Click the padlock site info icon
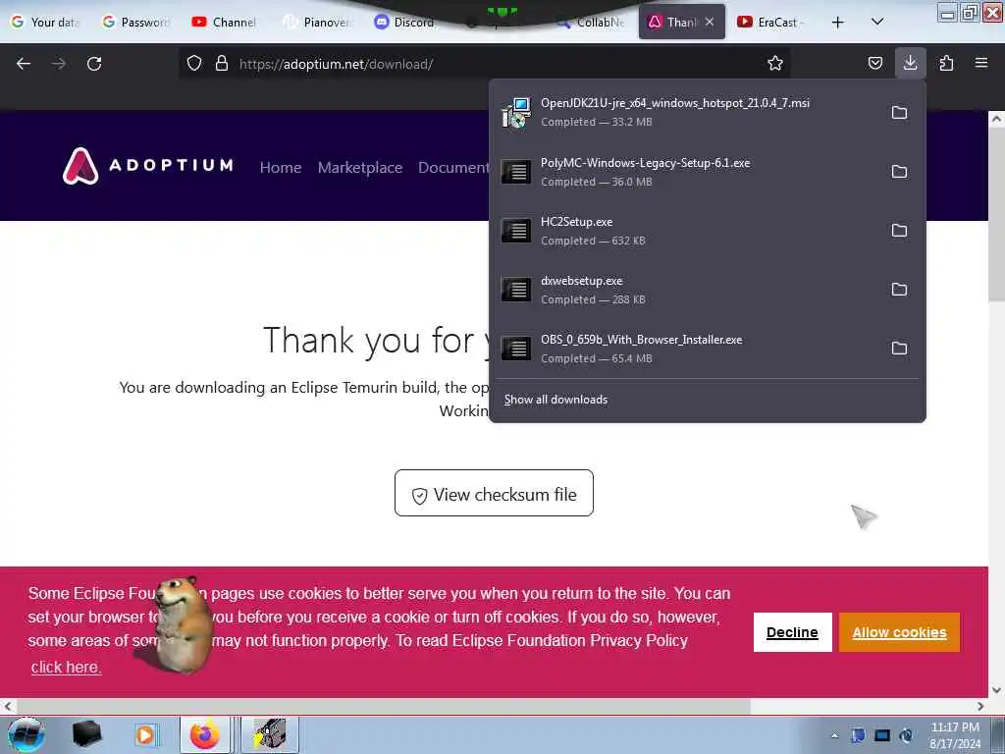The width and height of the screenshot is (1005, 754). click(x=222, y=64)
